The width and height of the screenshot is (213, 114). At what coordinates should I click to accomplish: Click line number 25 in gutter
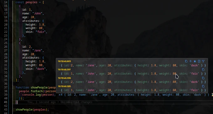6,43
